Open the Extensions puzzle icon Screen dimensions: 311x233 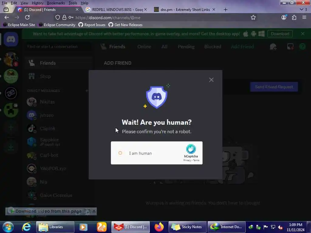tap(294, 17)
